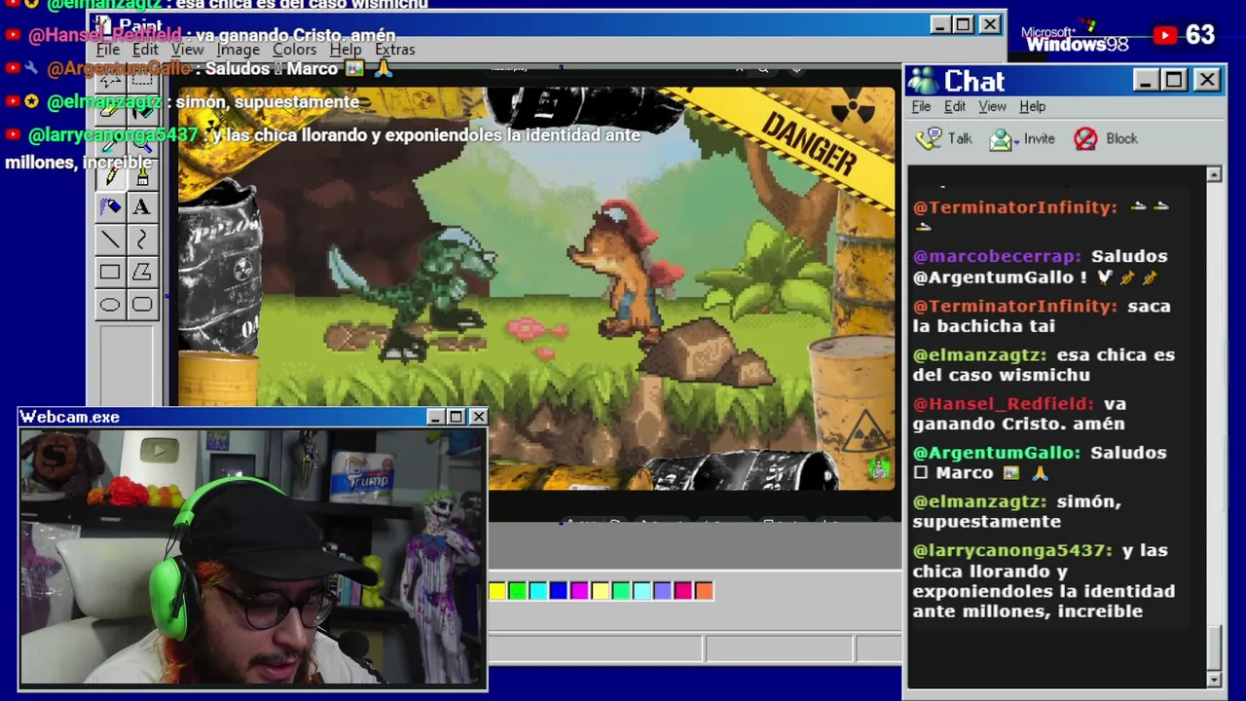Open the Chat window File menu
The width and height of the screenshot is (1246, 701).
tap(921, 106)
